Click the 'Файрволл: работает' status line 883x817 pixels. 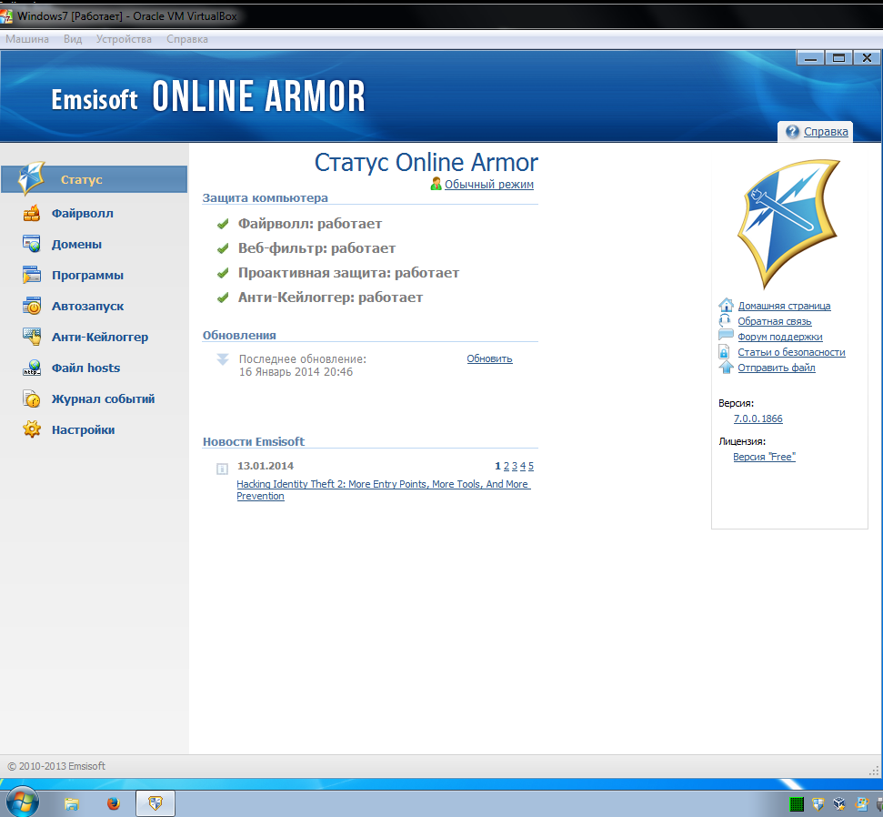tap(310, 224)
